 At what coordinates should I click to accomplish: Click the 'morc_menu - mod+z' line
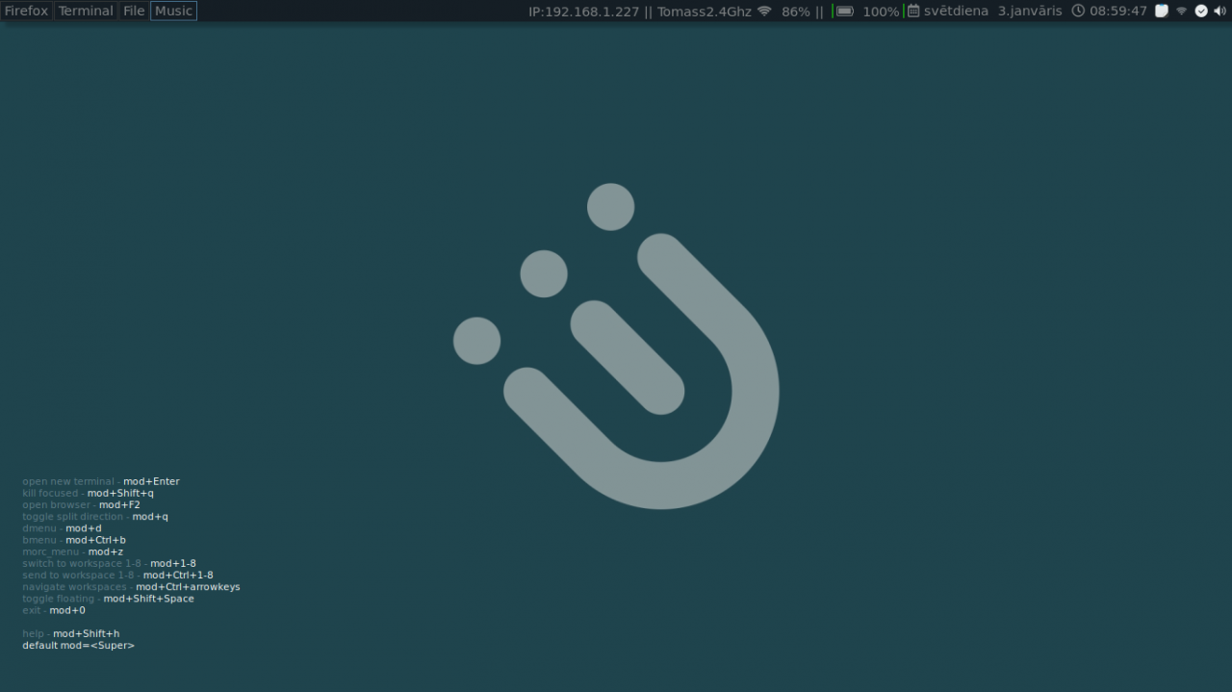[x=72, y=551]
